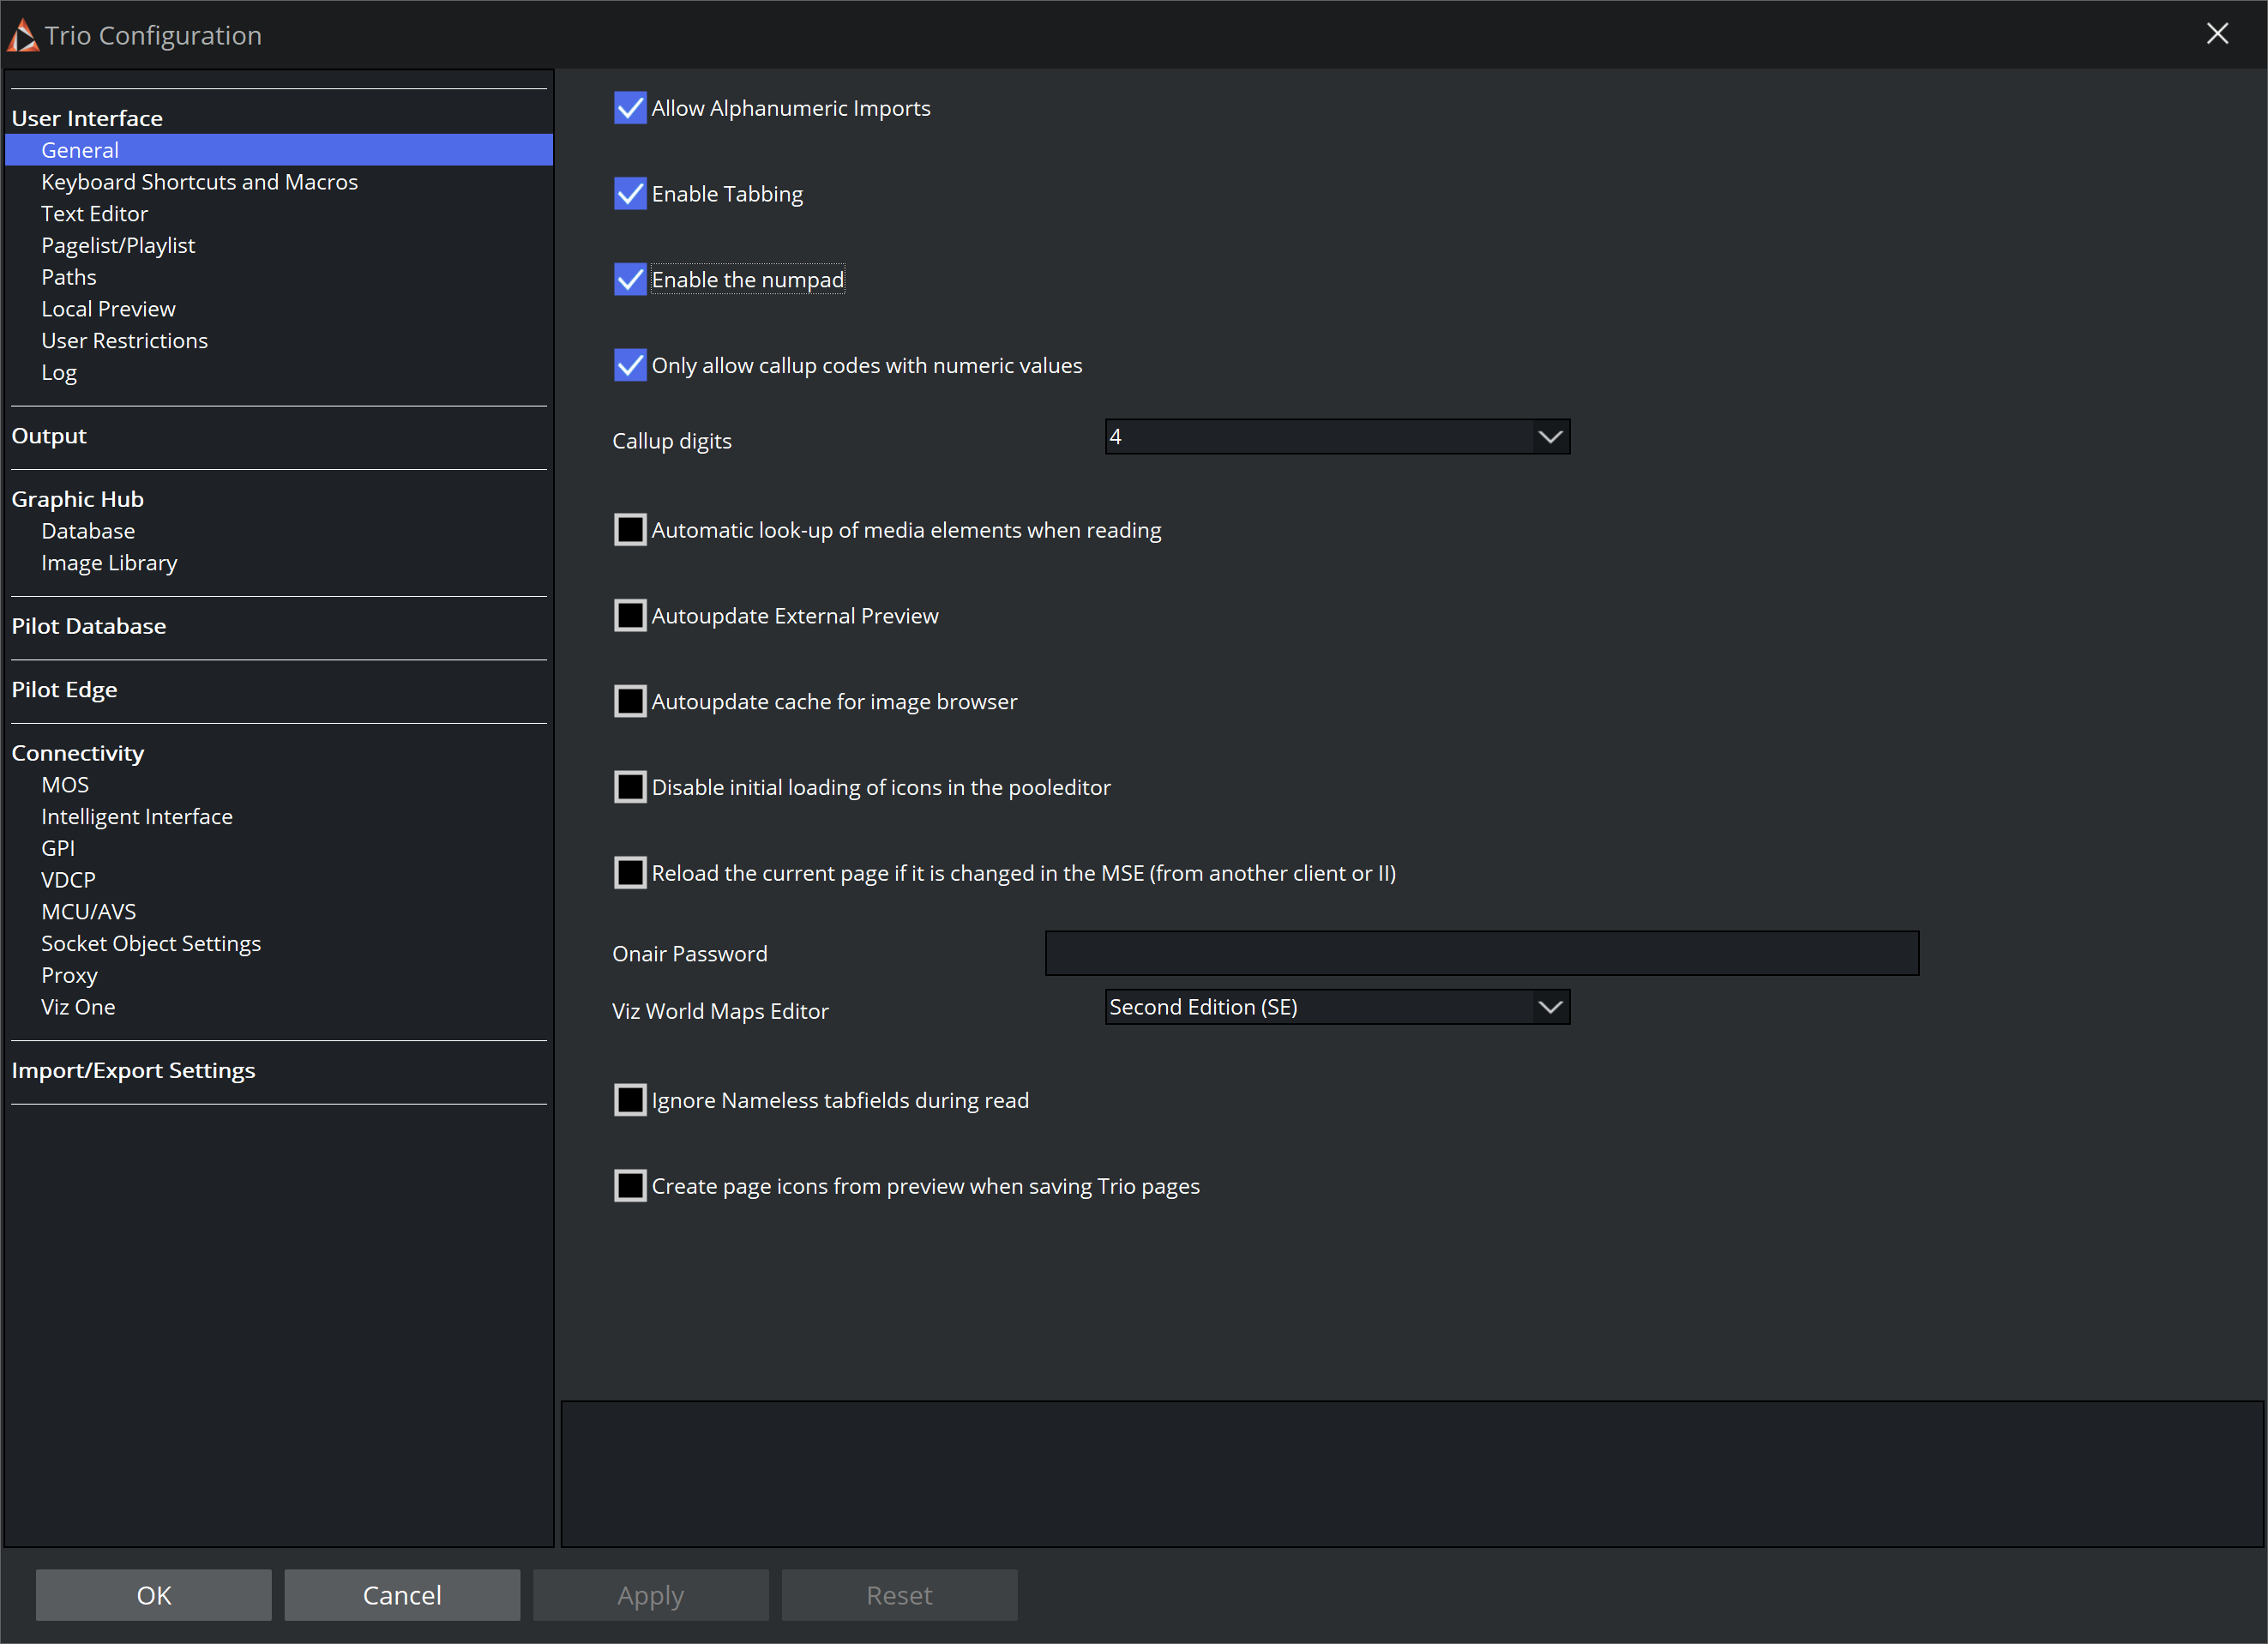Open Image Library settings
Viewport: 2268px width, 1644px height.
tap(109, 563)
